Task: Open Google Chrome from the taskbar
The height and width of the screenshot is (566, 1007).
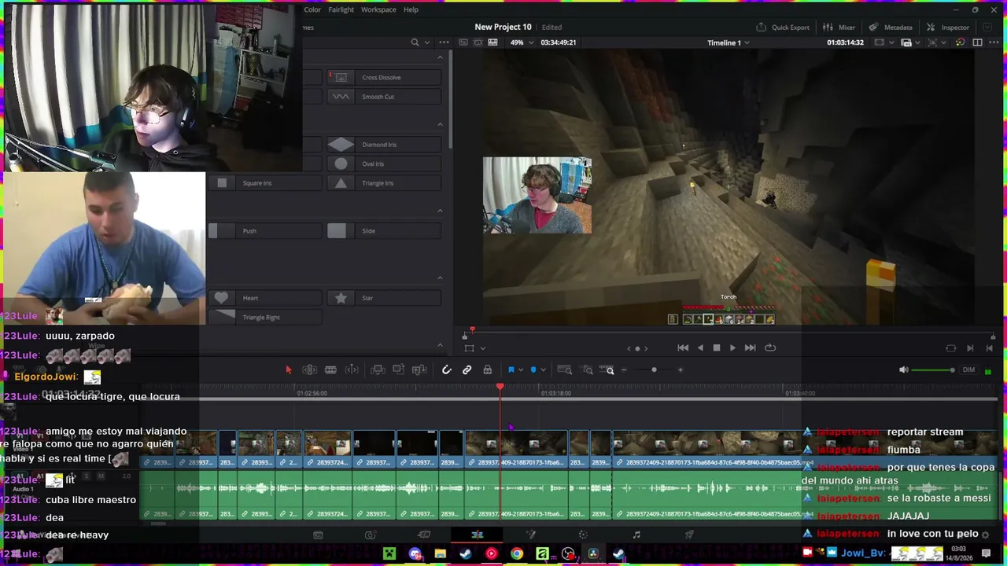Action: coord(517,554)
